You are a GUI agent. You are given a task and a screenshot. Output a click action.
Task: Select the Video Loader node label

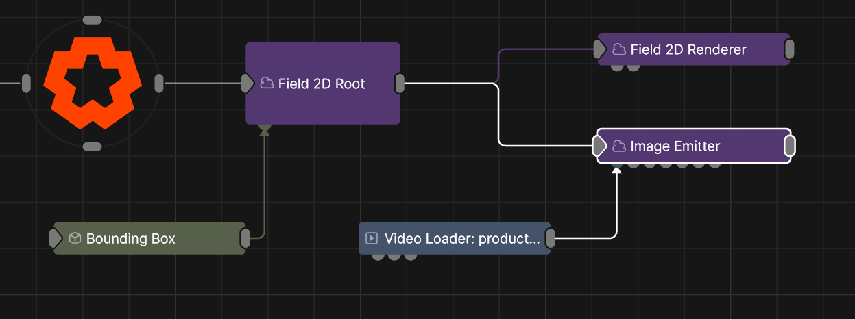pyautogui.click(x=462, y=238)
